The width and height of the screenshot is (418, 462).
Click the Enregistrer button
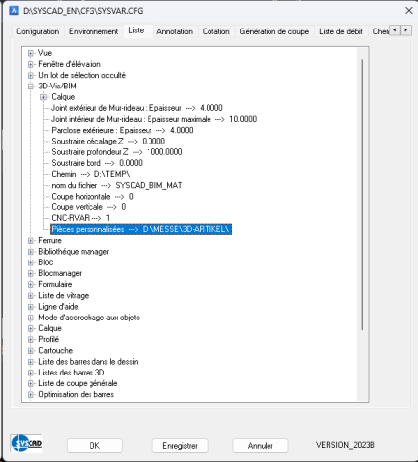point(180,446)
